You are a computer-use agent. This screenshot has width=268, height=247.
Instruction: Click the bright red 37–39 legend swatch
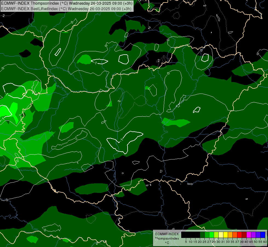click(240, 235)
